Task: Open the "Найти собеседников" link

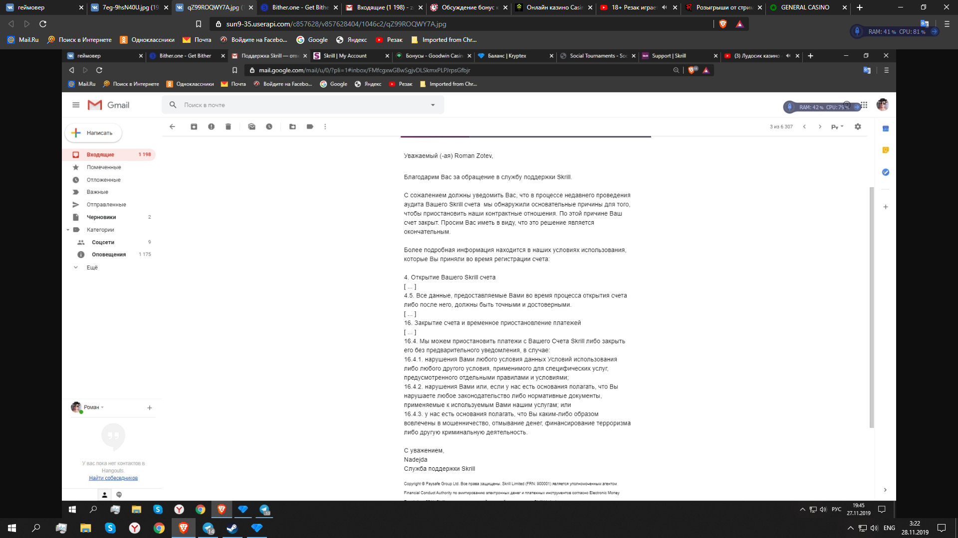Action: tap(113, 478)
